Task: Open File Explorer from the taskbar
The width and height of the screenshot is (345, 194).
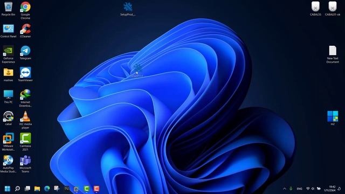Action: click(x=37, y=189)
